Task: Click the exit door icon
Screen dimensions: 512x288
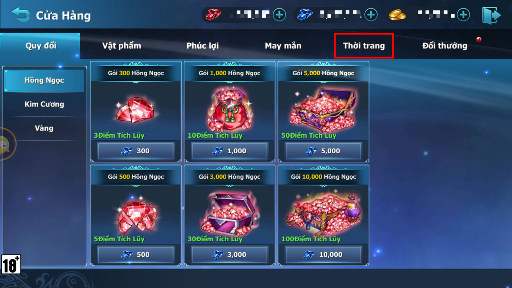Action: click(x=491, y=15)
